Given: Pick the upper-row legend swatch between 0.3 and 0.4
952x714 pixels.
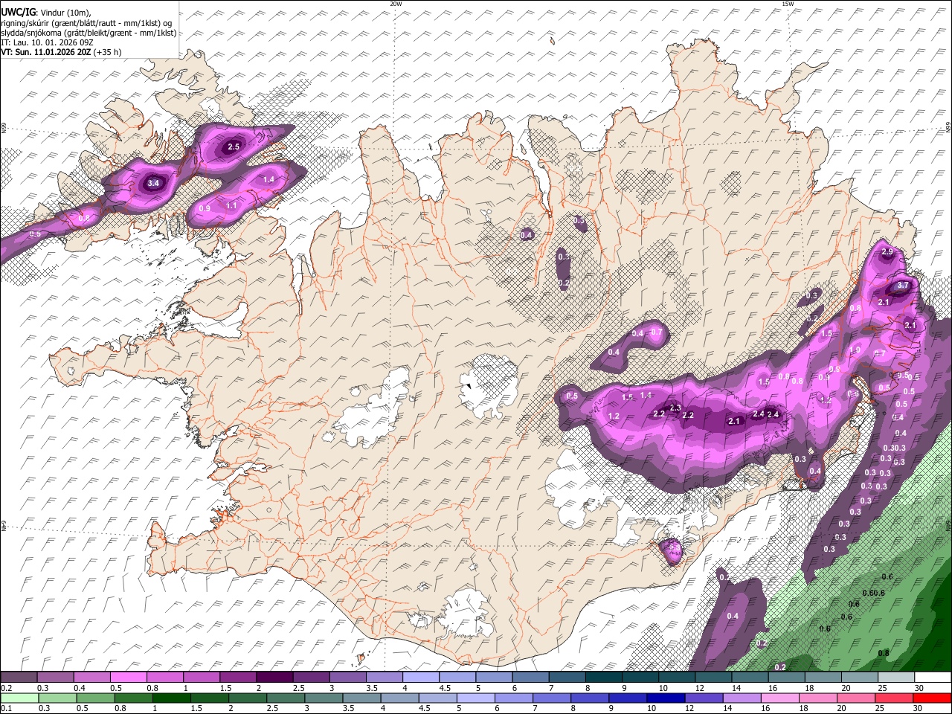Looking at the screenshot, I should pyautogui.click(x=57, y=678).
